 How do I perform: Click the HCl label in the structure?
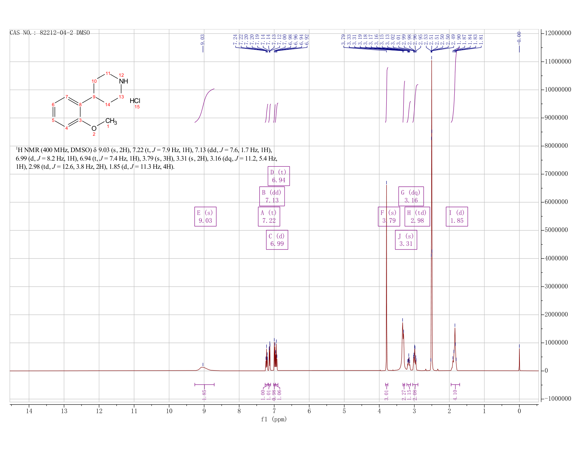point(135,101)
